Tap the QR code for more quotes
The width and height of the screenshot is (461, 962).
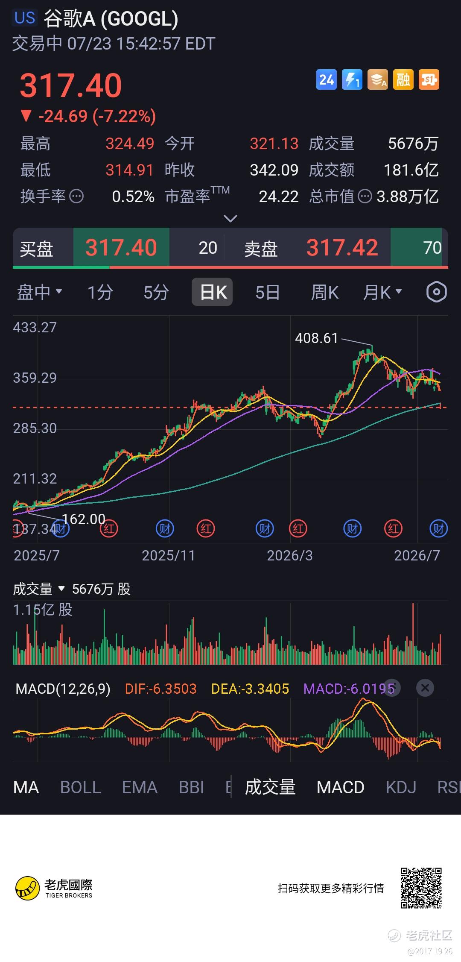[421, 888]
